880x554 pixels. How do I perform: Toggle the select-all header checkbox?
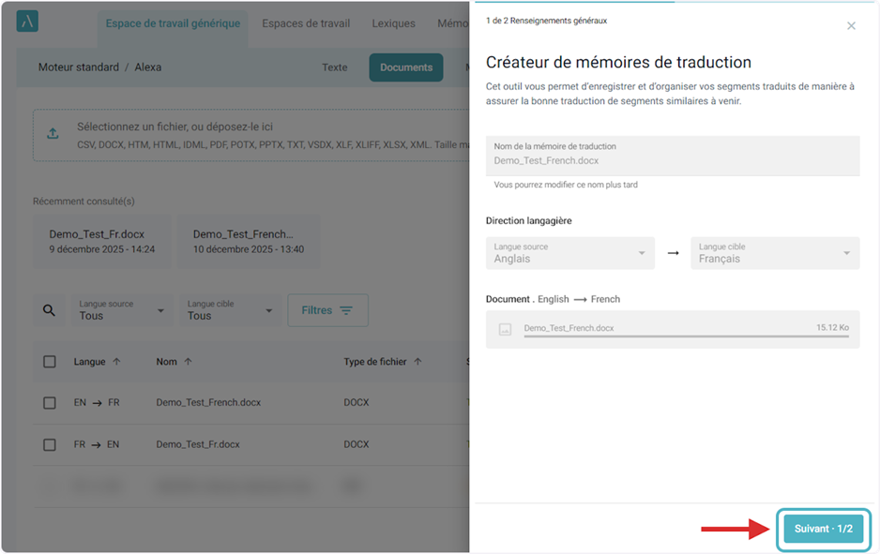click(50, 362)
